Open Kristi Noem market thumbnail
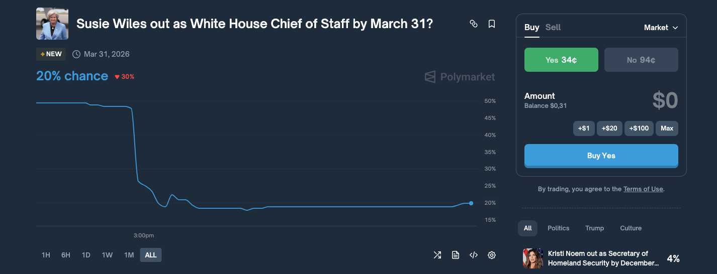The width and height of the screenshot is (717, 274). tap(533, 258)
